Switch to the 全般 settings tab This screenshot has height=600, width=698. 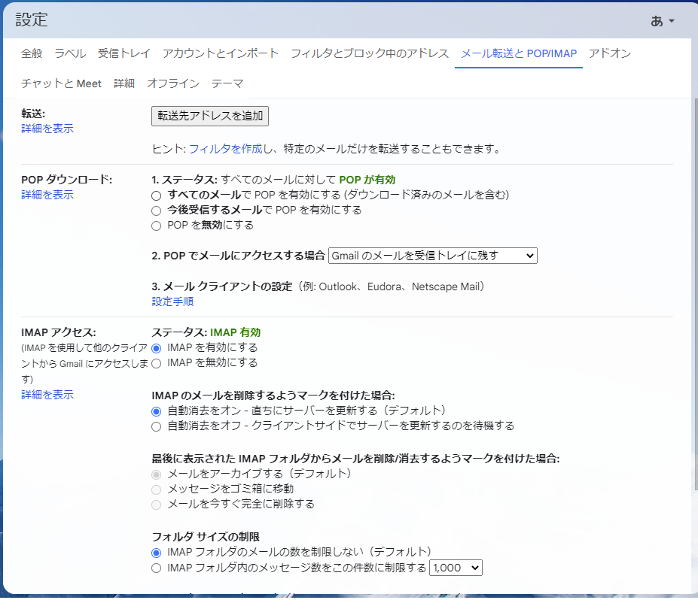(32, 53)
